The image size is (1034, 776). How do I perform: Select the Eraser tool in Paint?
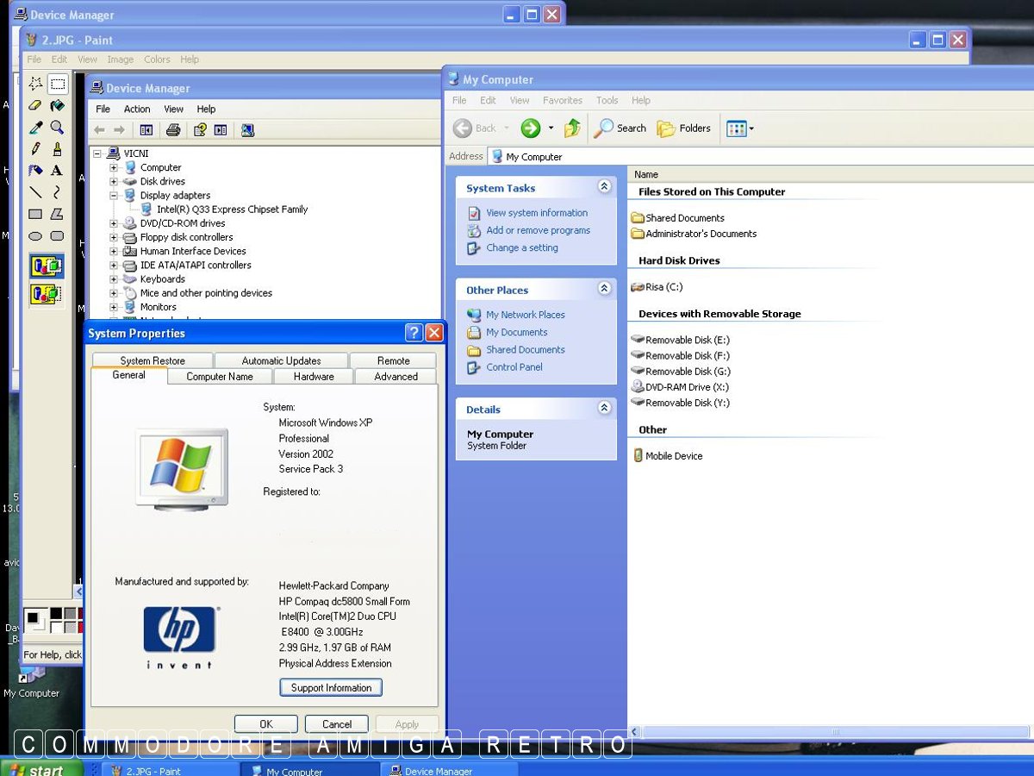(35, 105)
